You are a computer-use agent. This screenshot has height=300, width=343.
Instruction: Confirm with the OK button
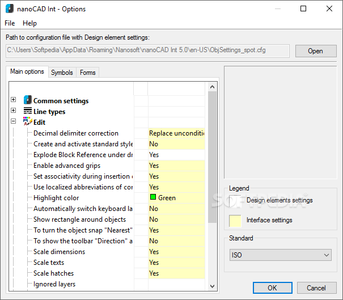272,288
